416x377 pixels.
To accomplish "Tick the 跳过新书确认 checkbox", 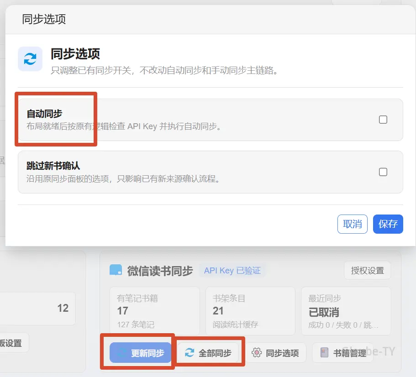I will [383, 172].
